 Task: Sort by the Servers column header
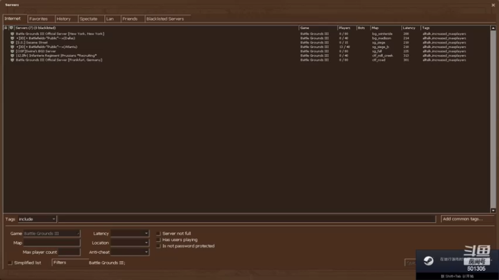coord(157,28)
